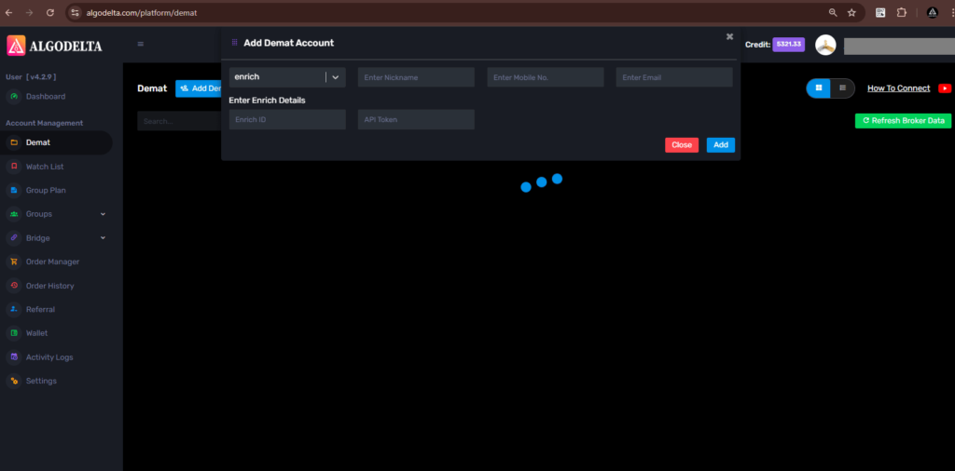Image resolution: width=955 pixels, height=471 pixels.
Task: Click the Add Demat button
Action: (x=199, y=88)
